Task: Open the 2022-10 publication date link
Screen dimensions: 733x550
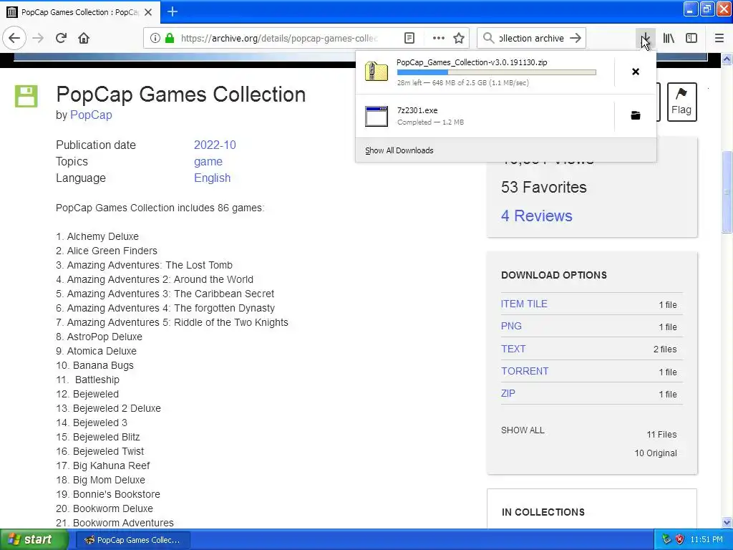Action: (215, 145)
